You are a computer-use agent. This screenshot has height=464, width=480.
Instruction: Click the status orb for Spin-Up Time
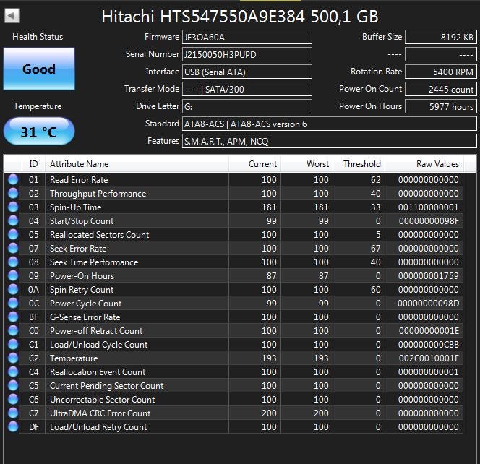(x=13, y=207)
